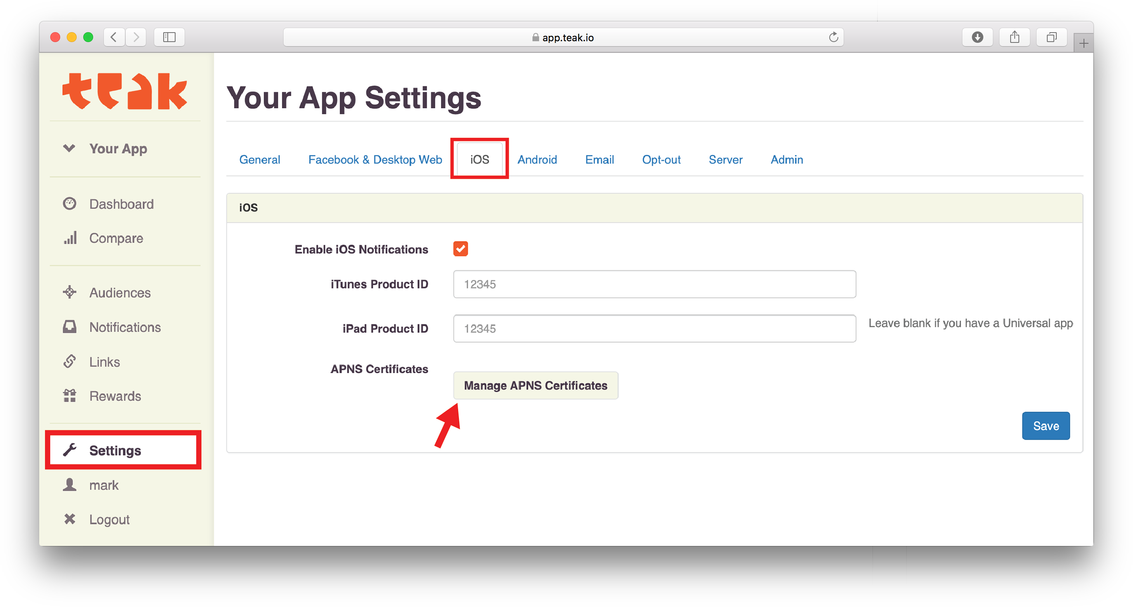Click the Teak logo
1133x607 pixels.
[124, 91]
